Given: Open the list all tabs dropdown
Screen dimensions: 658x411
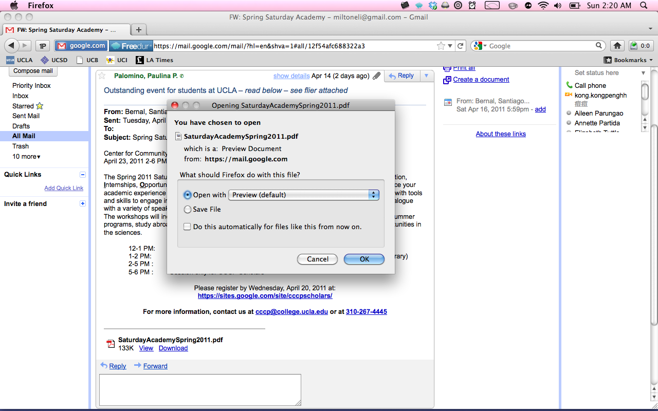Looking at the screenshot, I should [x=650, y=29].
